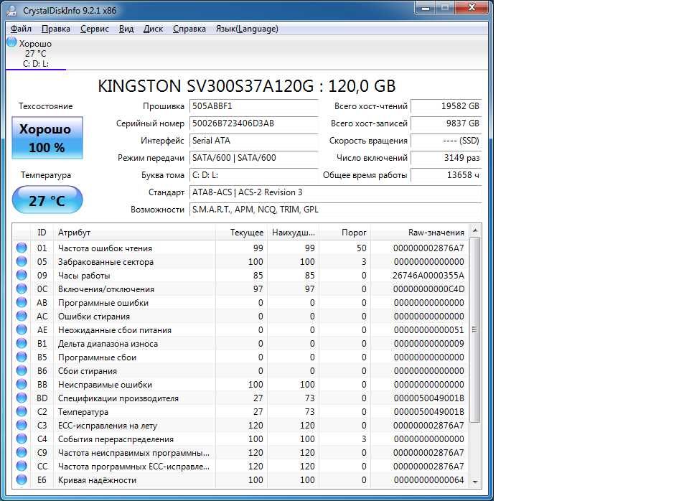The height and width of the screenshot is (501, 689).
Task: Select the Программные ошибки attribute row
Action: [x=240, y=302]
